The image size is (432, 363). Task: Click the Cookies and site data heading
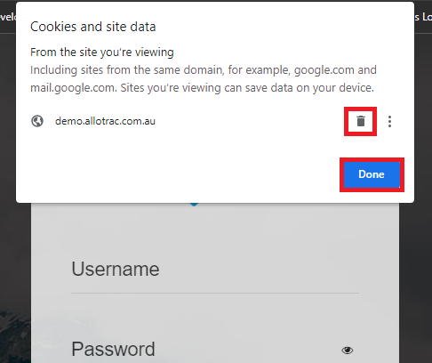(x=93, y=27)
